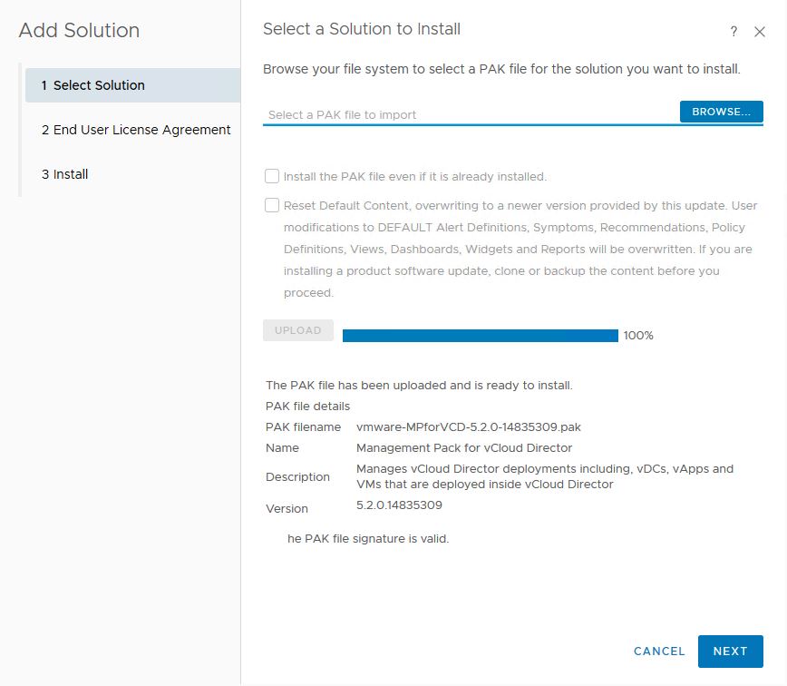This screenshot has width=787, height=686.
Task: Proceed with the NEXT button
Action: 730,651
